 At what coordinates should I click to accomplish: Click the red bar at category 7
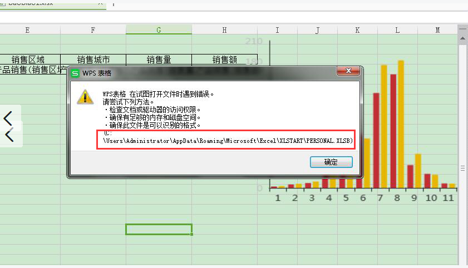pyautogui.click(x=376, y=140)
